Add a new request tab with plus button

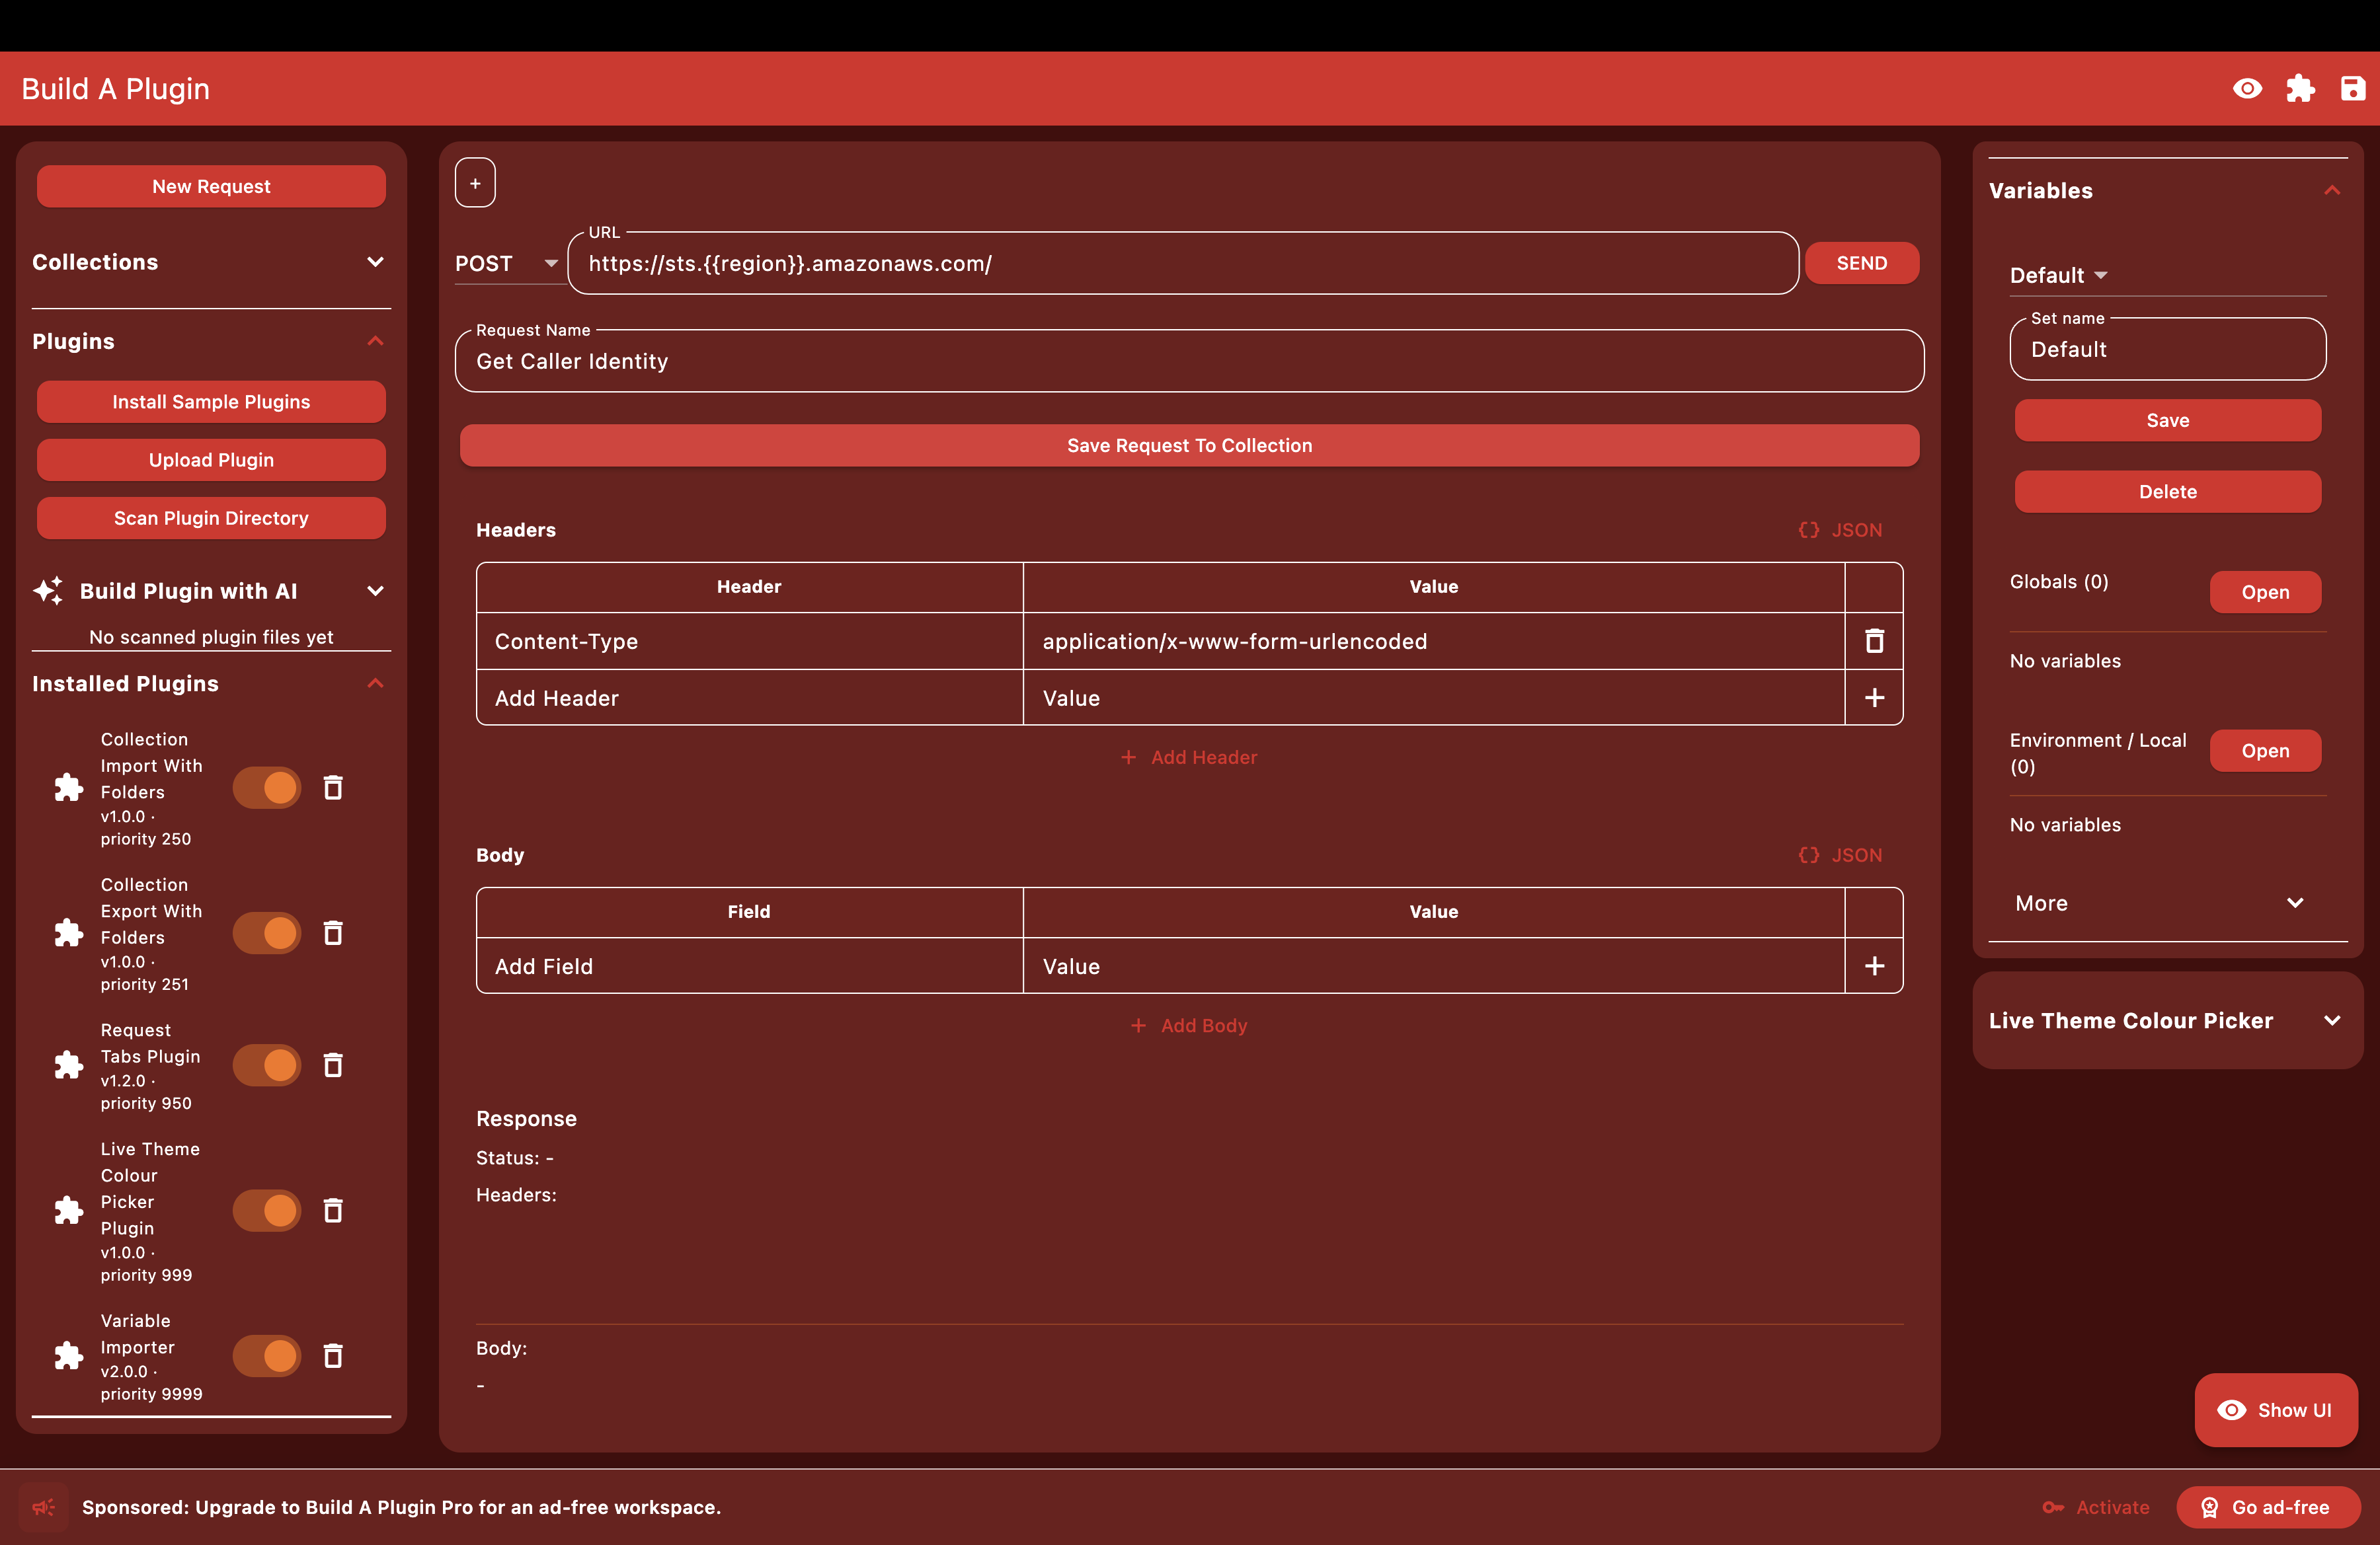(475, 183)
